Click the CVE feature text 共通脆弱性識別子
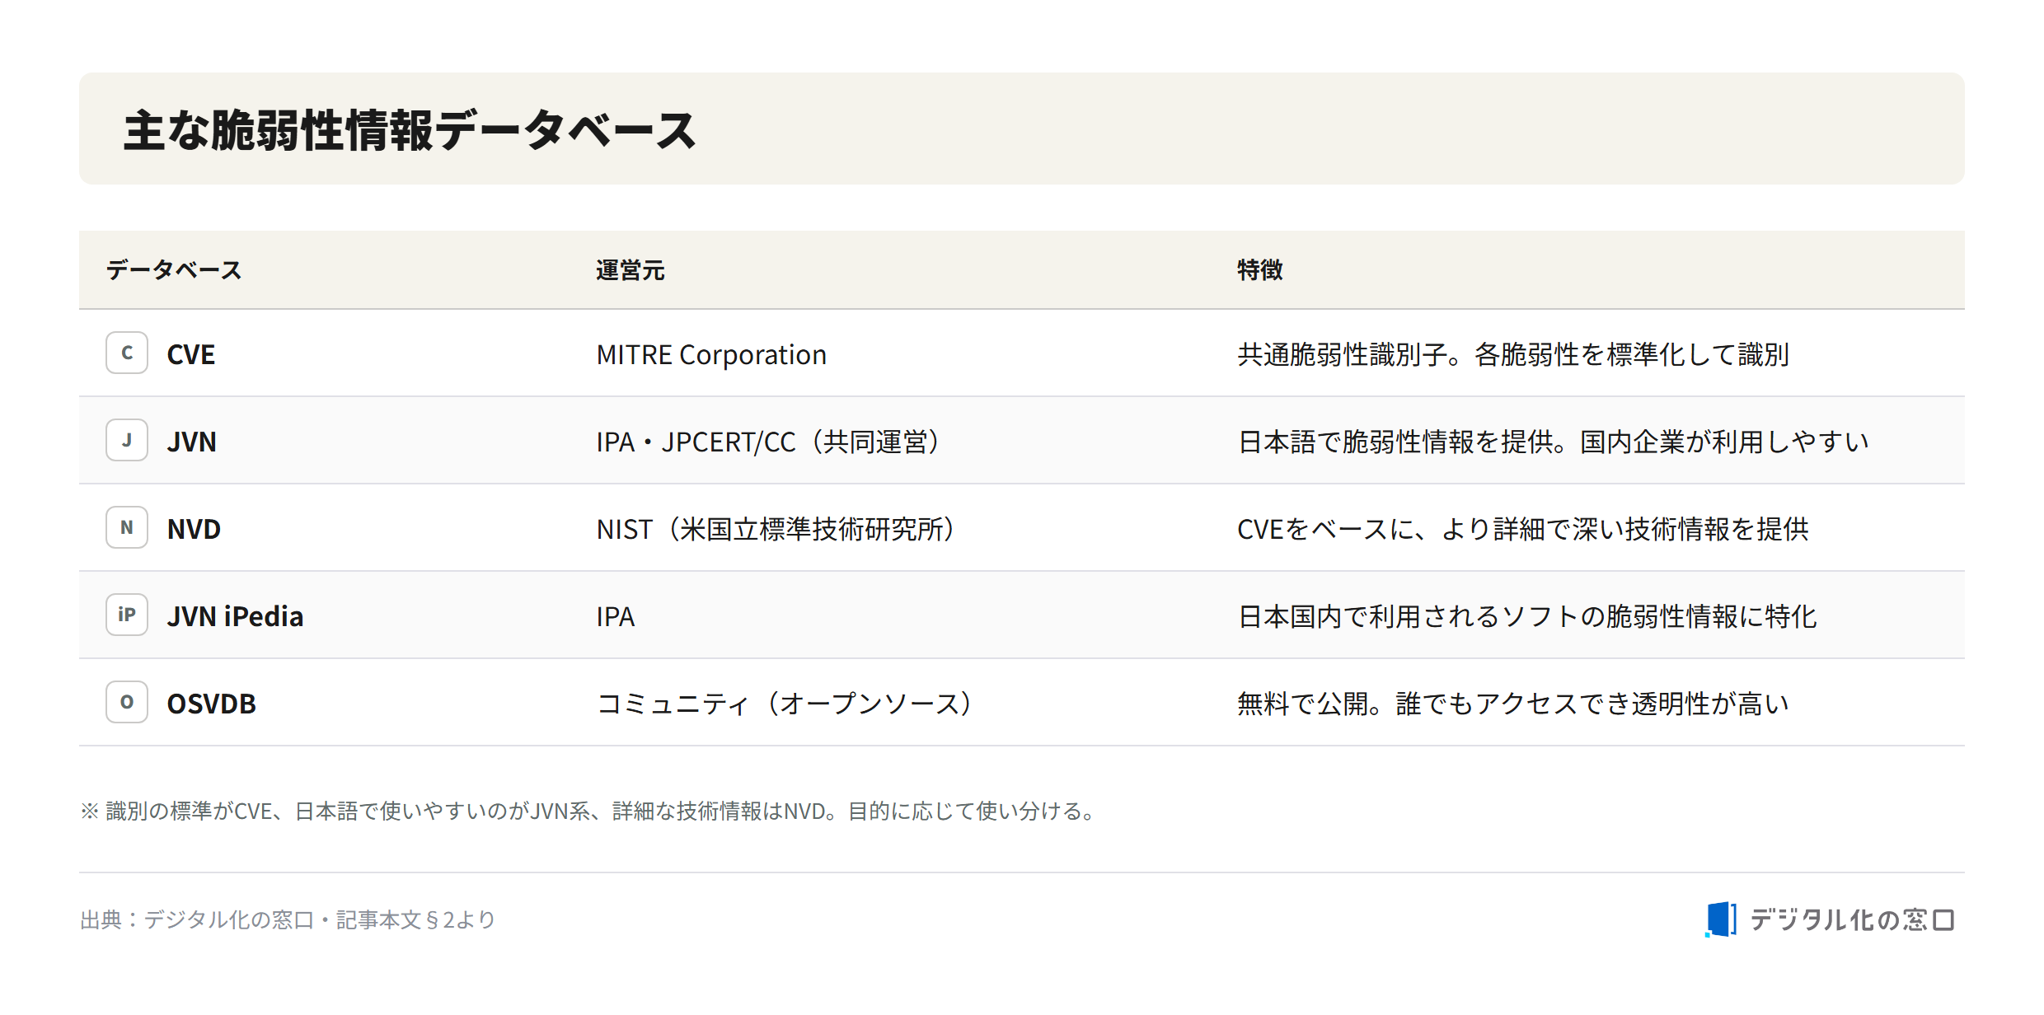 pos(1343,354)
